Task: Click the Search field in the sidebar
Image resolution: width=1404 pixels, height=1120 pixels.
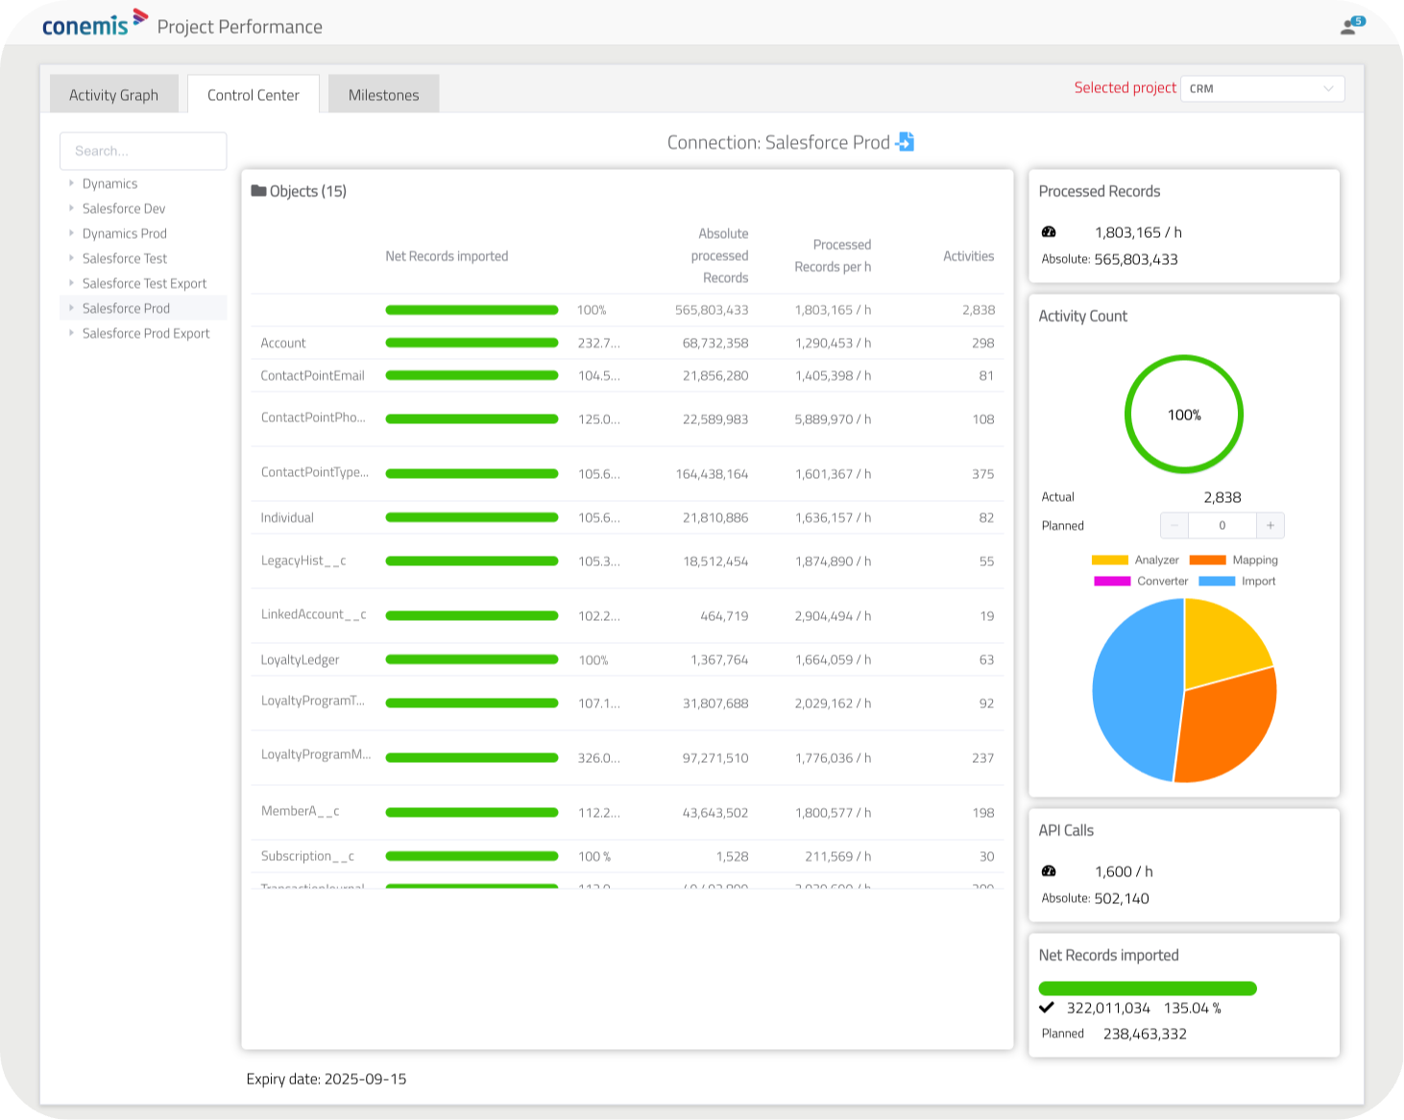Action: (142, 151)
